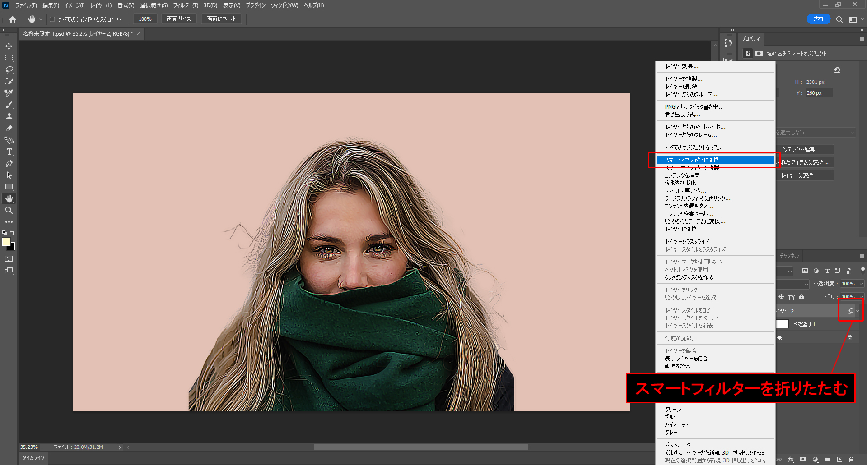Click the 共有 share button
Screen dimensions: 867x465
pos(818,19)
